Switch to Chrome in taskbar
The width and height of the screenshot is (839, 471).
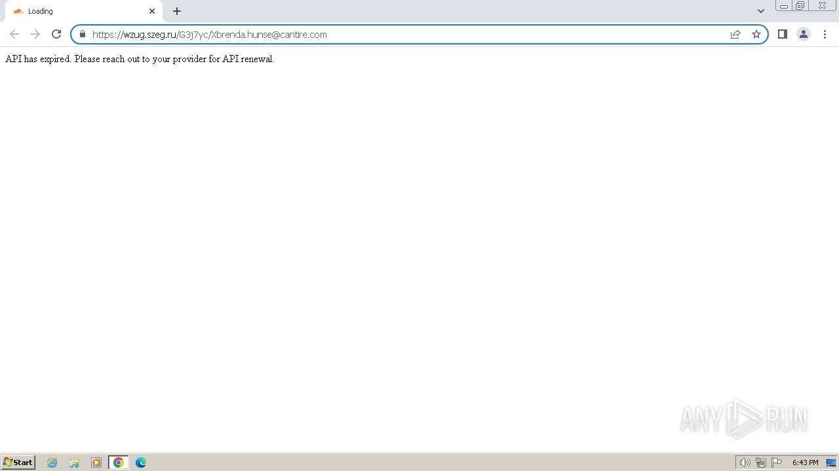pyautogui.click(x=119, y=462)
